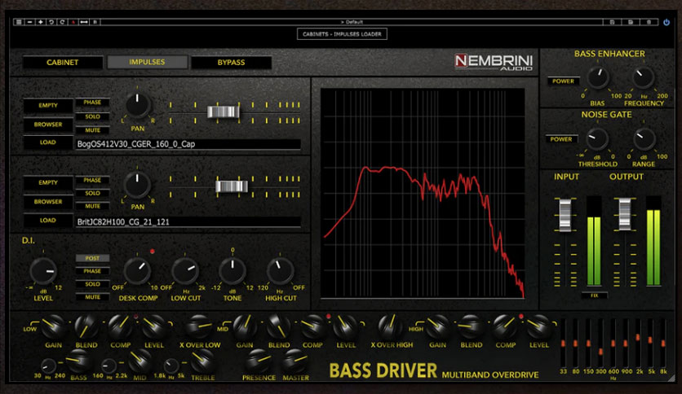The image size is (682, 394).
Task: Toggle the blue plugin power icon
Action: [666, 22]
